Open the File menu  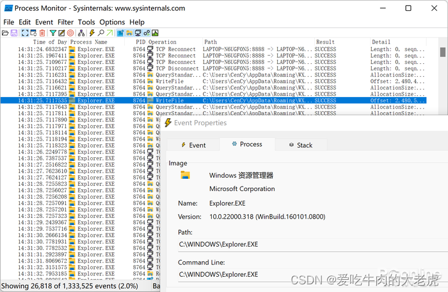pos(8,22)
